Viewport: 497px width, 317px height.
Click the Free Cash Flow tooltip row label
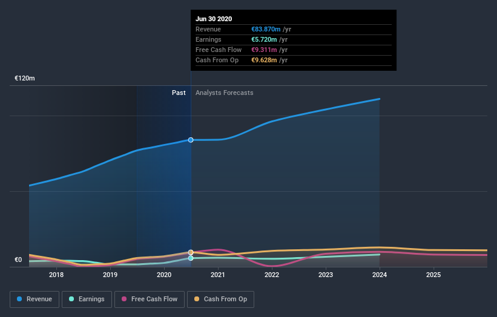(219, 50)
